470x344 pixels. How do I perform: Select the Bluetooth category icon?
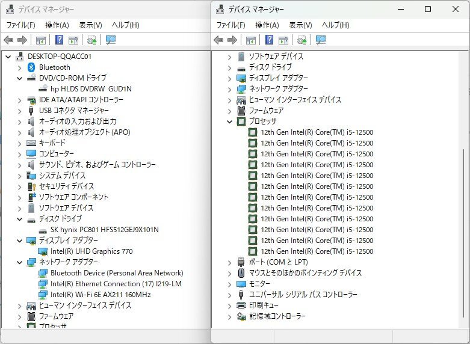pyautogui.click(x=31, y=67)
